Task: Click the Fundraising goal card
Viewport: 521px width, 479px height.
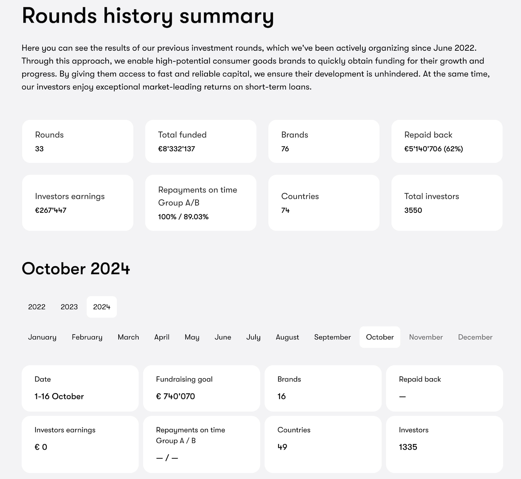Action: [x=201, y=388]
